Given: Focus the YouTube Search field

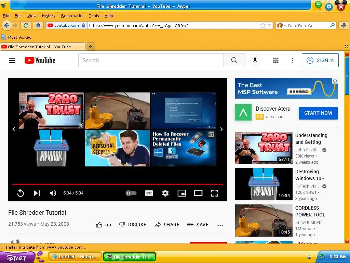Looking at the screenshot, I should [x=151, y=60].
